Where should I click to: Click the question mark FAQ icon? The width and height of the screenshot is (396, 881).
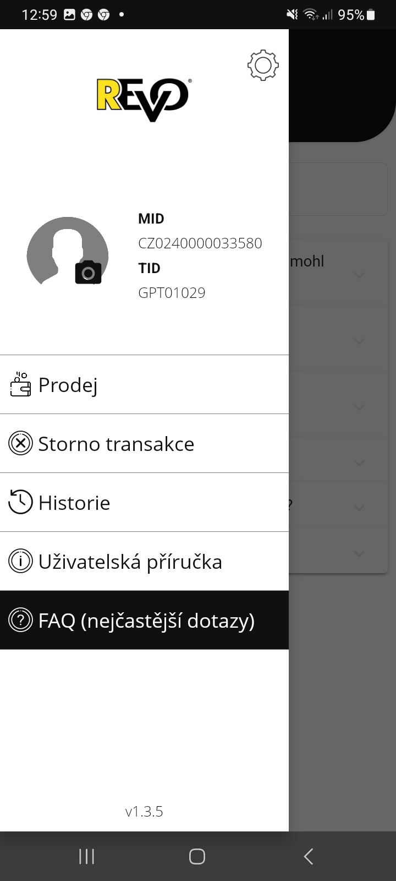[20, 621]
